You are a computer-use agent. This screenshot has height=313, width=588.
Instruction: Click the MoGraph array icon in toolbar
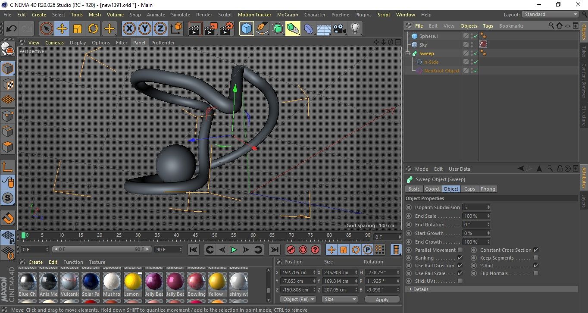point(293,29)
